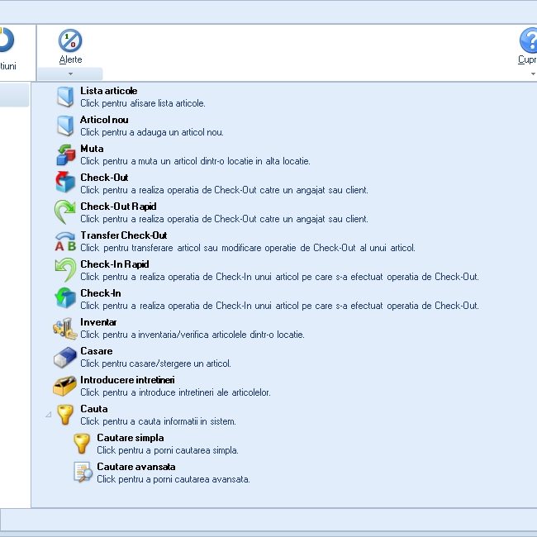
Task: Click the Muta cubes icon
Action: tap(65, 154)
